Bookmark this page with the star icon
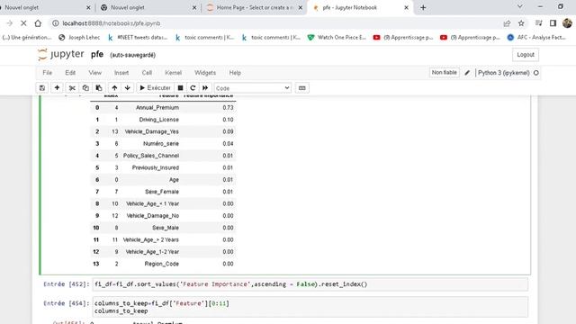 pos(521,23)
